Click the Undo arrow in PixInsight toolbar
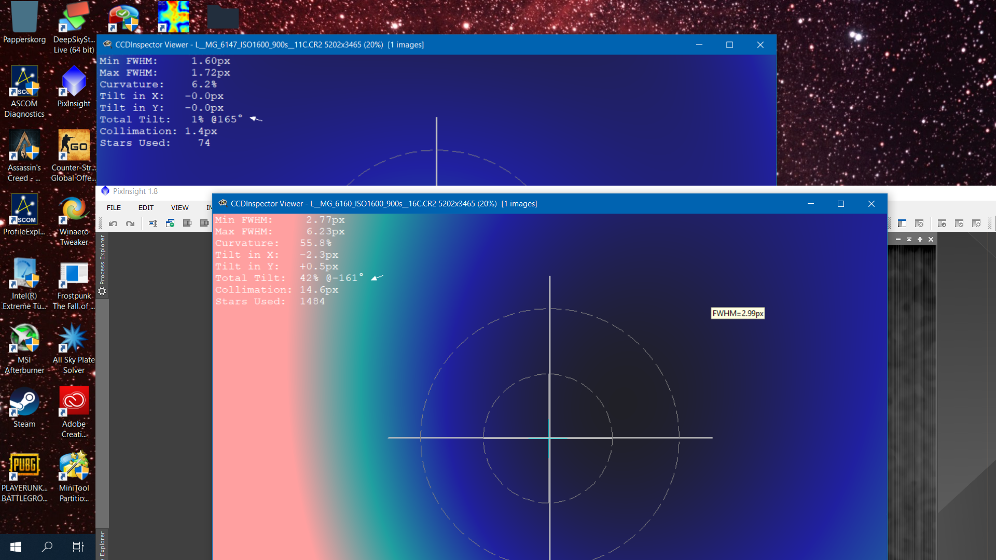996x560 pixels. (x=113, y=223)
